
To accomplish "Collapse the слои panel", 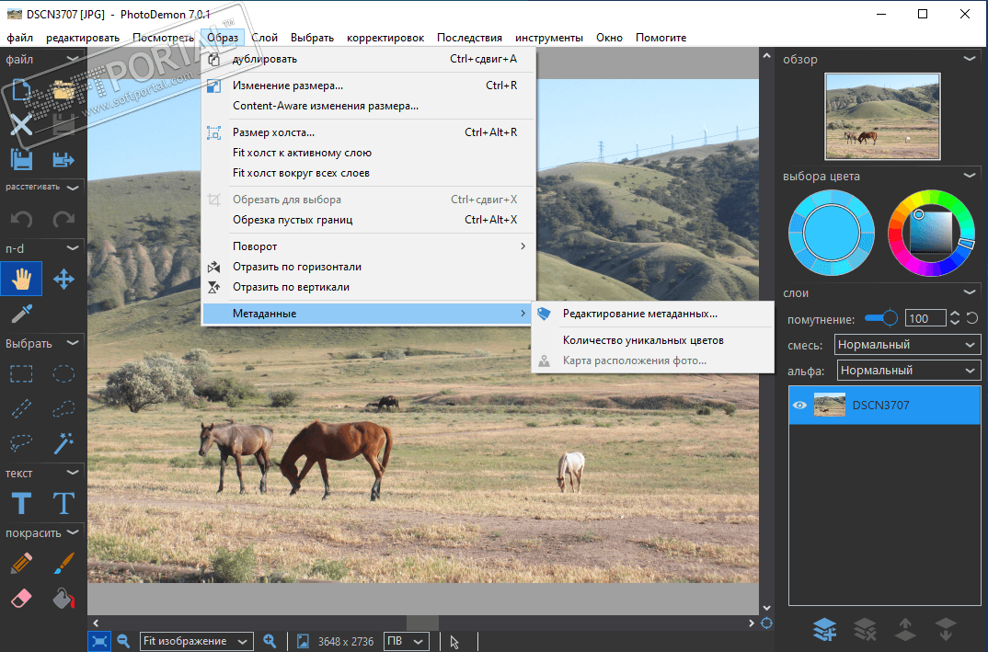I will [x=970, y=292].
